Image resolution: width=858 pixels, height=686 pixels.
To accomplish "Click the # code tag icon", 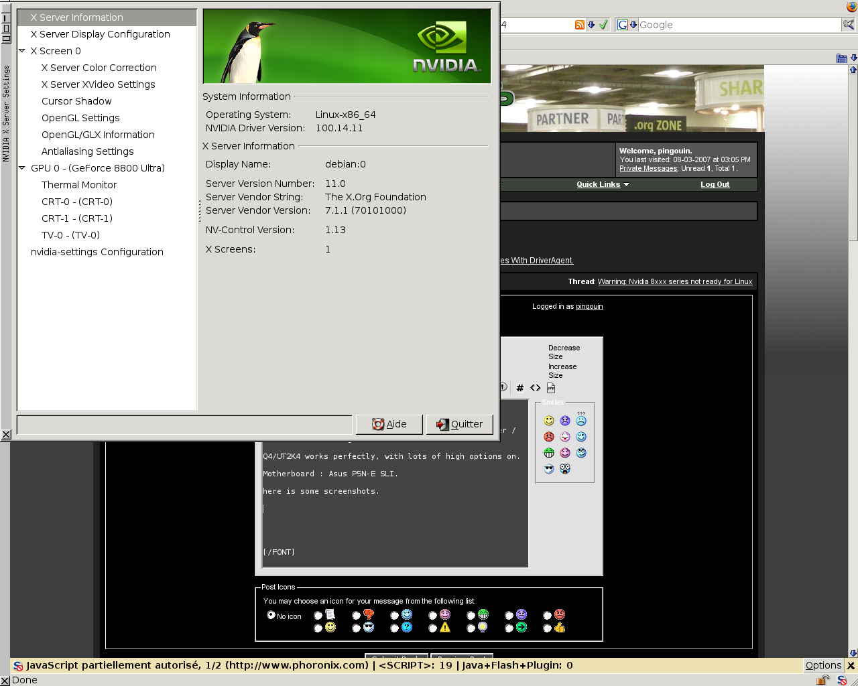I will click(x=519, y=388).
